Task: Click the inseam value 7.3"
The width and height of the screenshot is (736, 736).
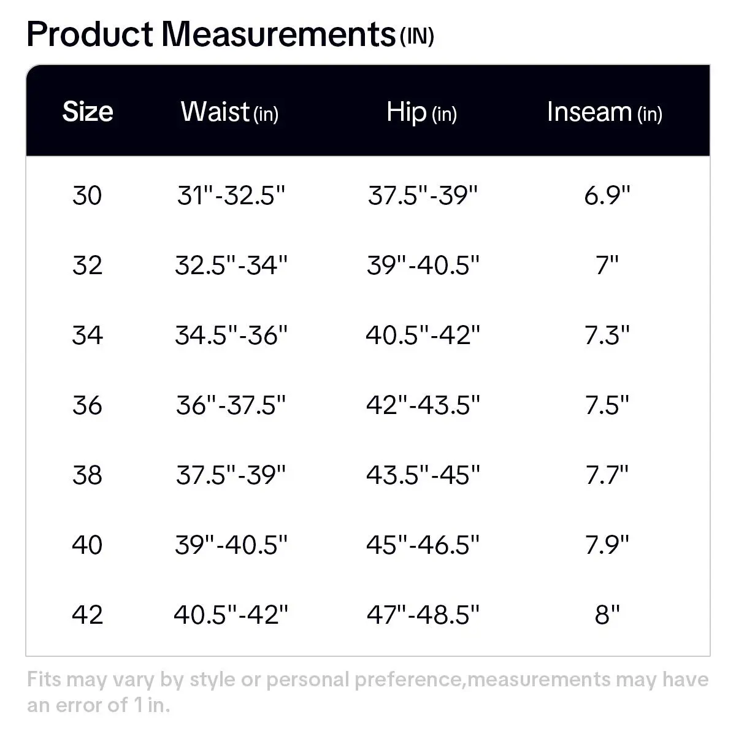Action: [607, 335]
